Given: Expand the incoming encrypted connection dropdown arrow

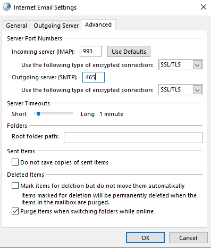Looking at the screenshot, I should tap(197, 65).
